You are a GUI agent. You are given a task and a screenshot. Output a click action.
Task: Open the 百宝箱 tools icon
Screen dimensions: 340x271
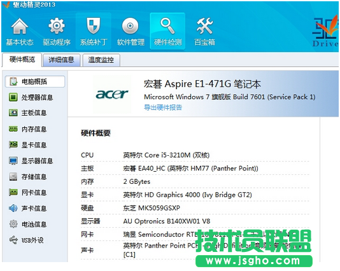tap(204, 26)
